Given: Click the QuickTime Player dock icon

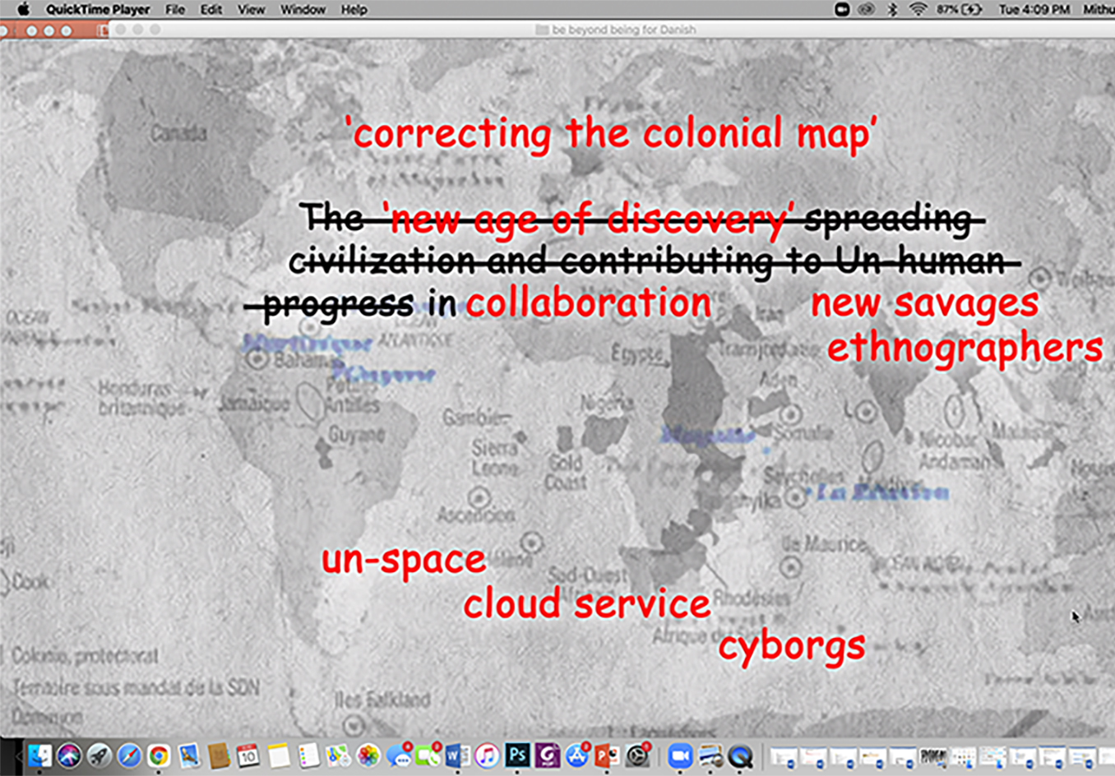Looking at the screenshot, I should [x=740, y=755].
